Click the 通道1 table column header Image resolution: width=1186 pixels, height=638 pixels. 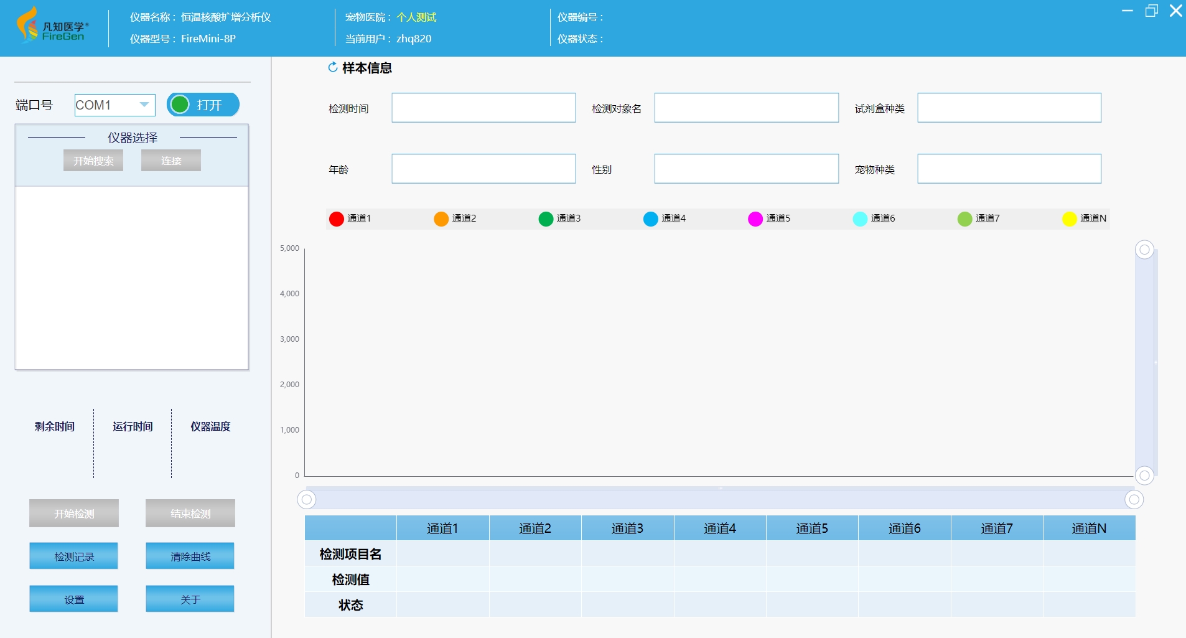(x=443, y=528)
